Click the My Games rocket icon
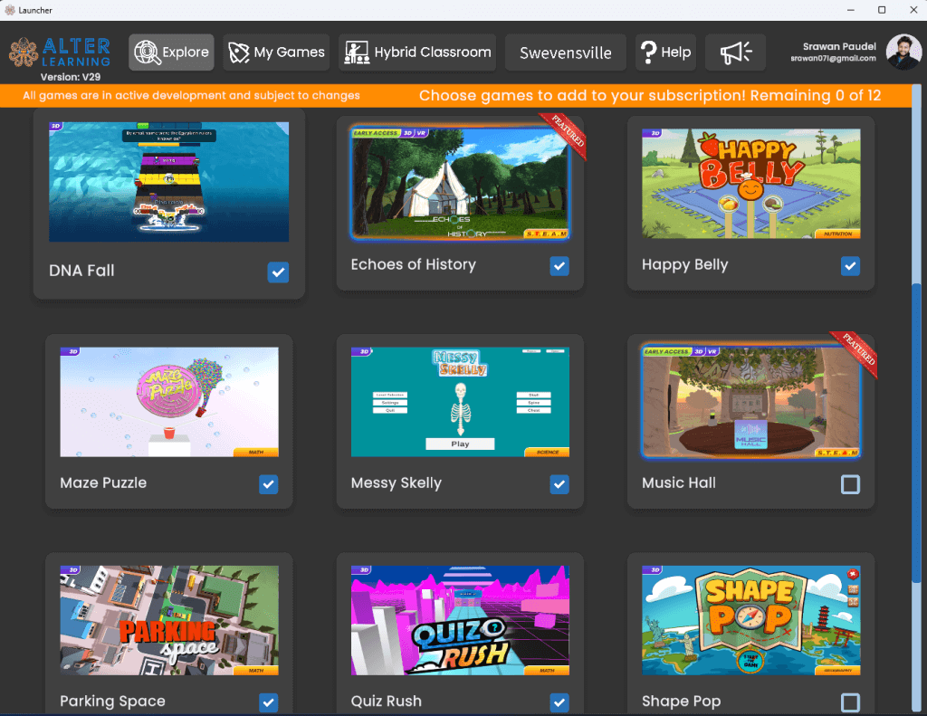 click(x=239, y=53)
